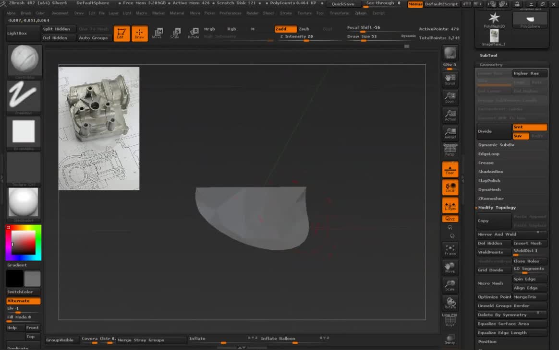
Task: Click Mirror And Weld
Action: (511, 234)
